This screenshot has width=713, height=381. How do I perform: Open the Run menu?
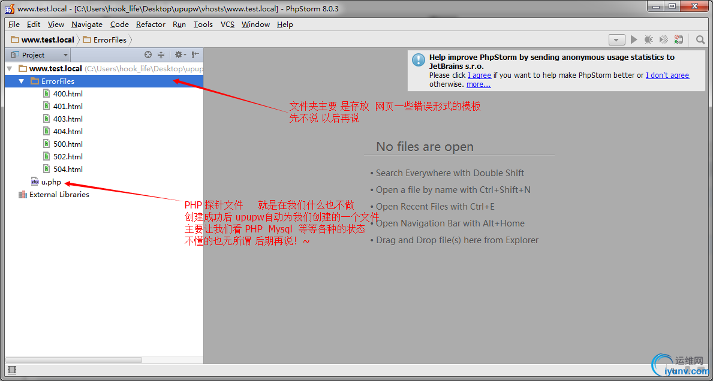click(x=179, y=25)
